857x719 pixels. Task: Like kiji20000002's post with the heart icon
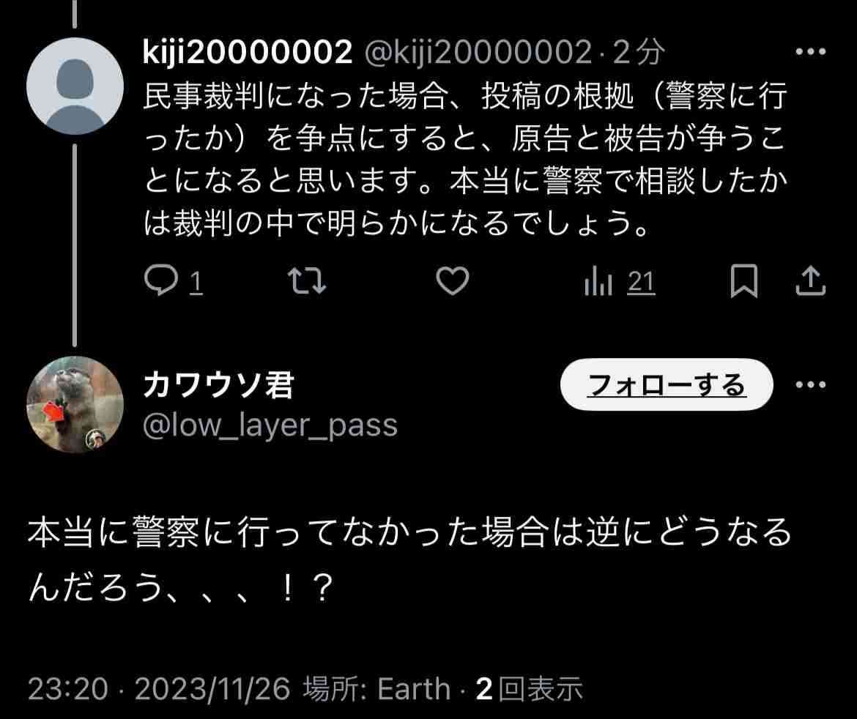(x=453, y=281)
